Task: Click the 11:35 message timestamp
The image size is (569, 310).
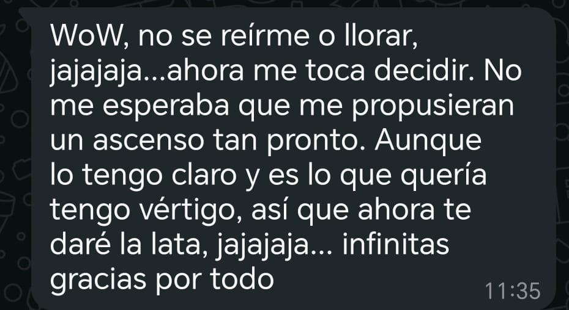Action: [512, 291]
